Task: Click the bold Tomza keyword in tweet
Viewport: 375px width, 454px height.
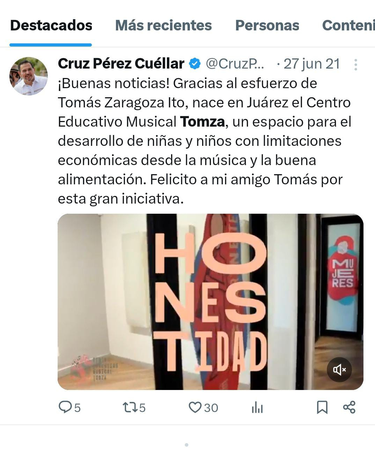Action: tap(202, 122)
